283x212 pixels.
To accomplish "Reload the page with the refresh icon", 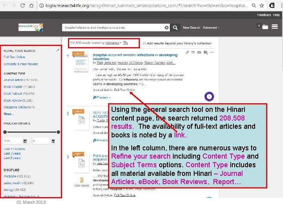I will pos(22,5).
